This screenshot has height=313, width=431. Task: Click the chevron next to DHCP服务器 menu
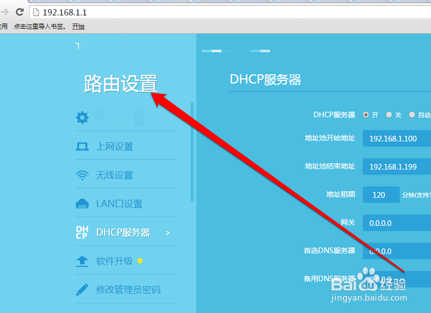(168, 233)
